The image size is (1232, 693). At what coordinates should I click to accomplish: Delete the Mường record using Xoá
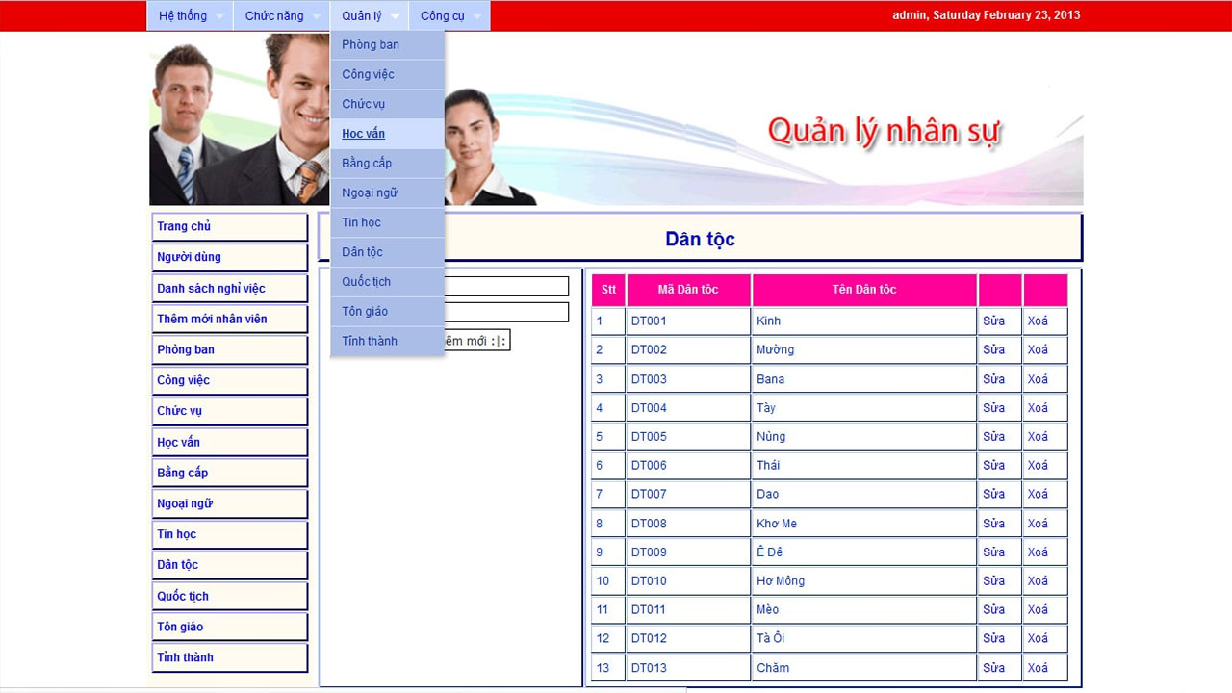tap(1039, 349)
